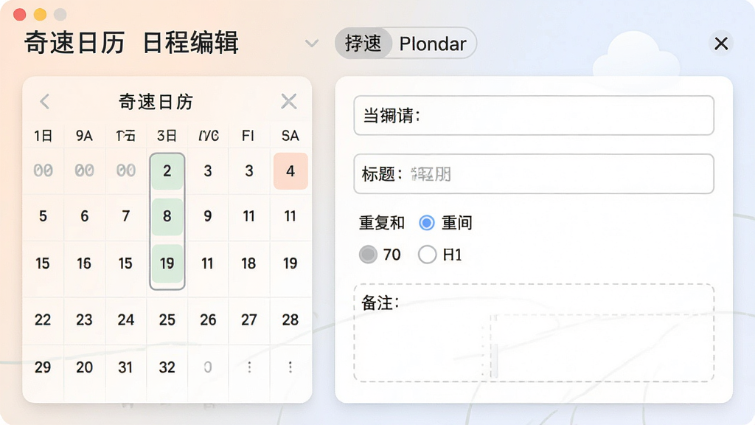The image size is (755, 425).
Task: Go to previous month with left chevron
Action: coord(45,101)
